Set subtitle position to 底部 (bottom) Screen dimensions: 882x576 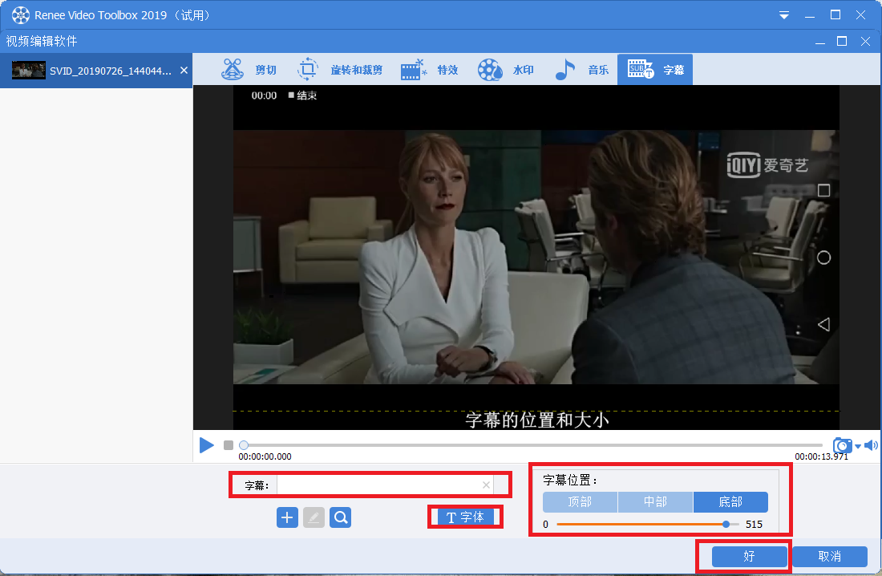730,501
